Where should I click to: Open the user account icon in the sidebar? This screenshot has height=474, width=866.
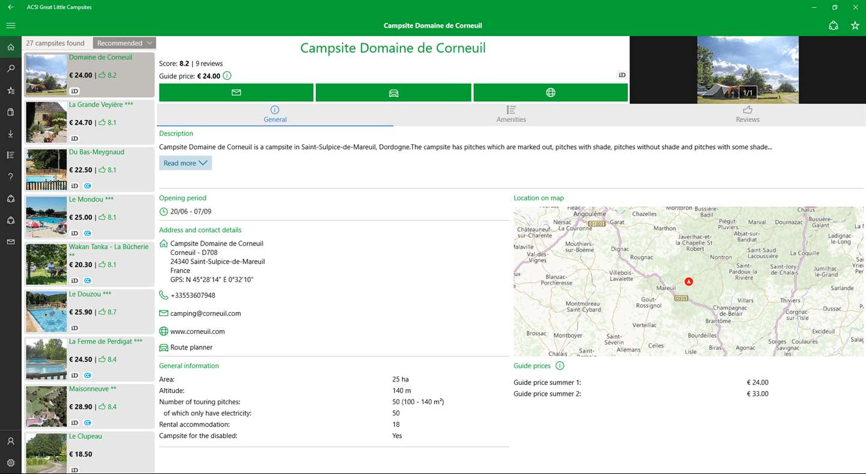(x=11, y=441)
